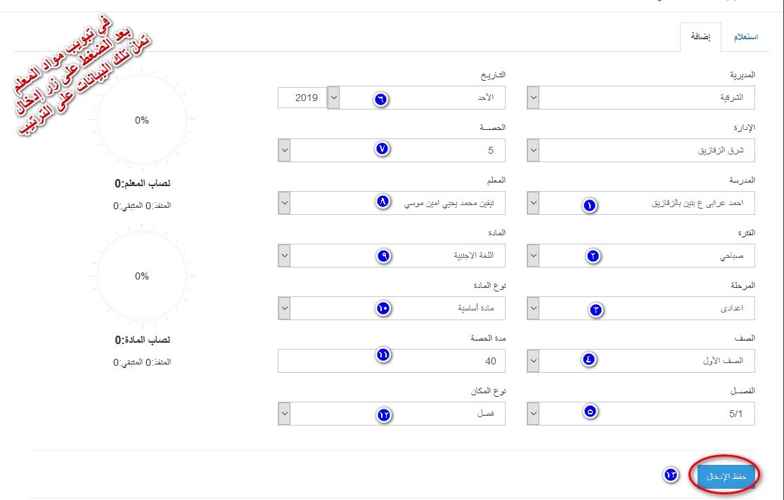784x500 pixels.
Task: Click the number 5 badge on class field
Action: (x=591, y=412)
